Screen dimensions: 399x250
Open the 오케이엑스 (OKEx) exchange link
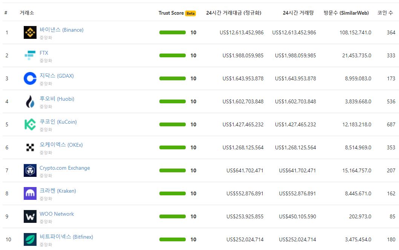coord(61,144)
